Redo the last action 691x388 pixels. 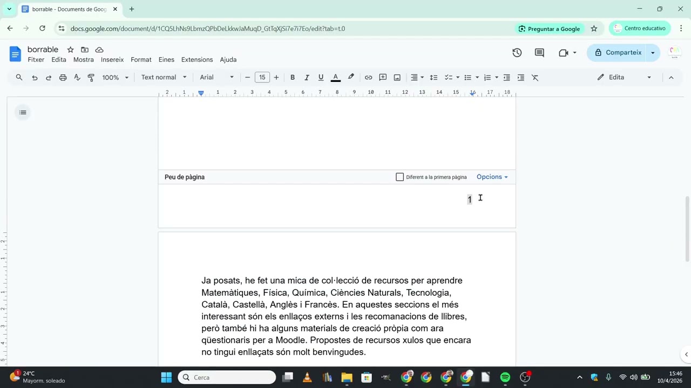click(49, 78)
